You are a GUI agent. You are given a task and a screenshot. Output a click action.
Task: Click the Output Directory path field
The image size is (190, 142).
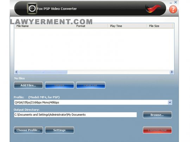[75, 115]
